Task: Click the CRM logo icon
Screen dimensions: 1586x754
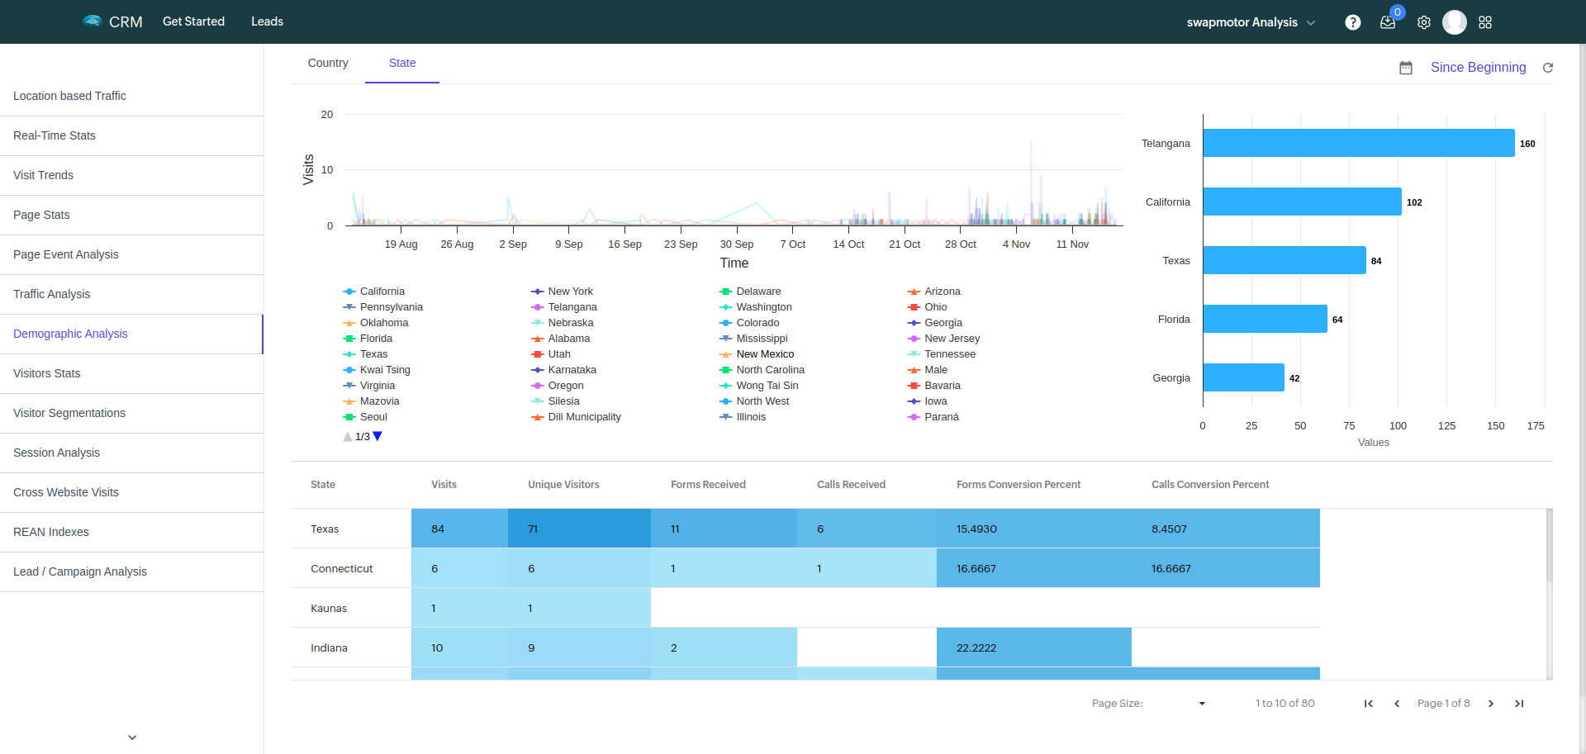Action: point(92,21)
